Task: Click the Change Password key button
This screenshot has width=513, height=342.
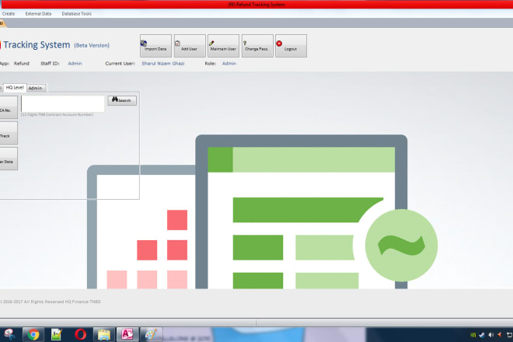Action: coord(256,46)
